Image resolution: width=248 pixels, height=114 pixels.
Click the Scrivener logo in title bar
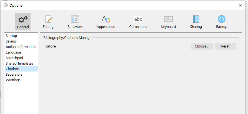click(x=6, y=5)
